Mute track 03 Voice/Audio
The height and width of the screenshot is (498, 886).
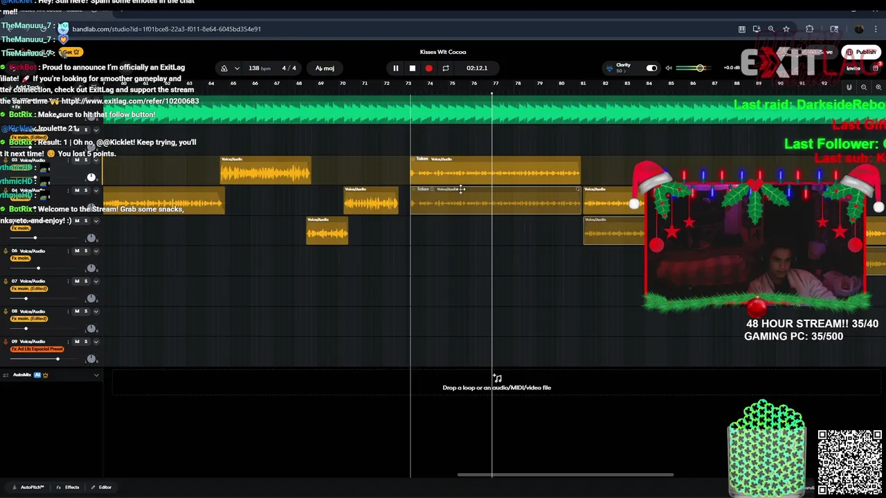(77, 160)
